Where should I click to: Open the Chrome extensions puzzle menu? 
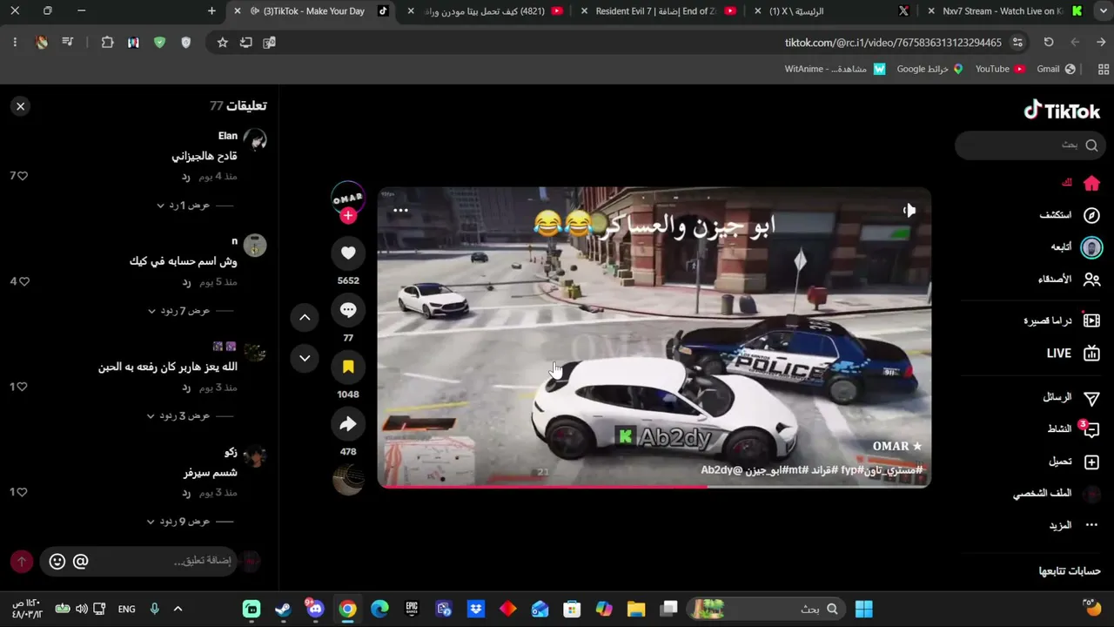(108, 43)
